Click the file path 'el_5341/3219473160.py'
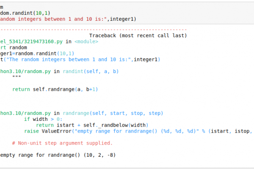 coord(31,41)
